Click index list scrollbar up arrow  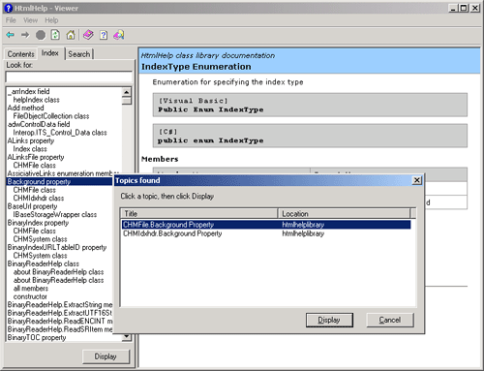[x=127, y=92]
